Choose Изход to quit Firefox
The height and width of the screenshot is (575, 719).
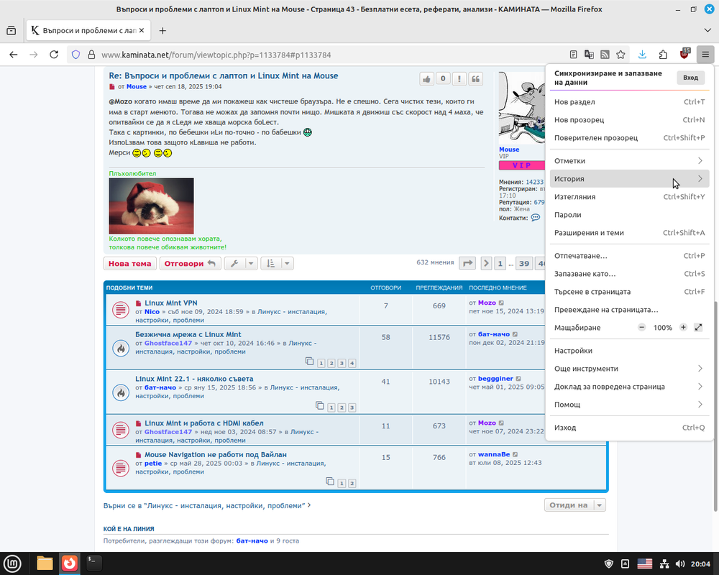click(x=629, y=427)
